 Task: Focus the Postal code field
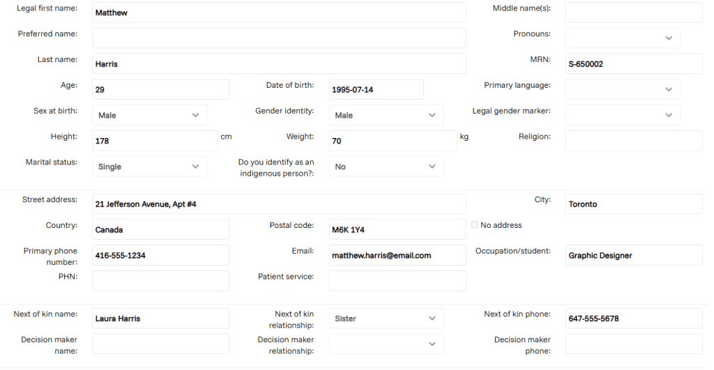(397, 230)
